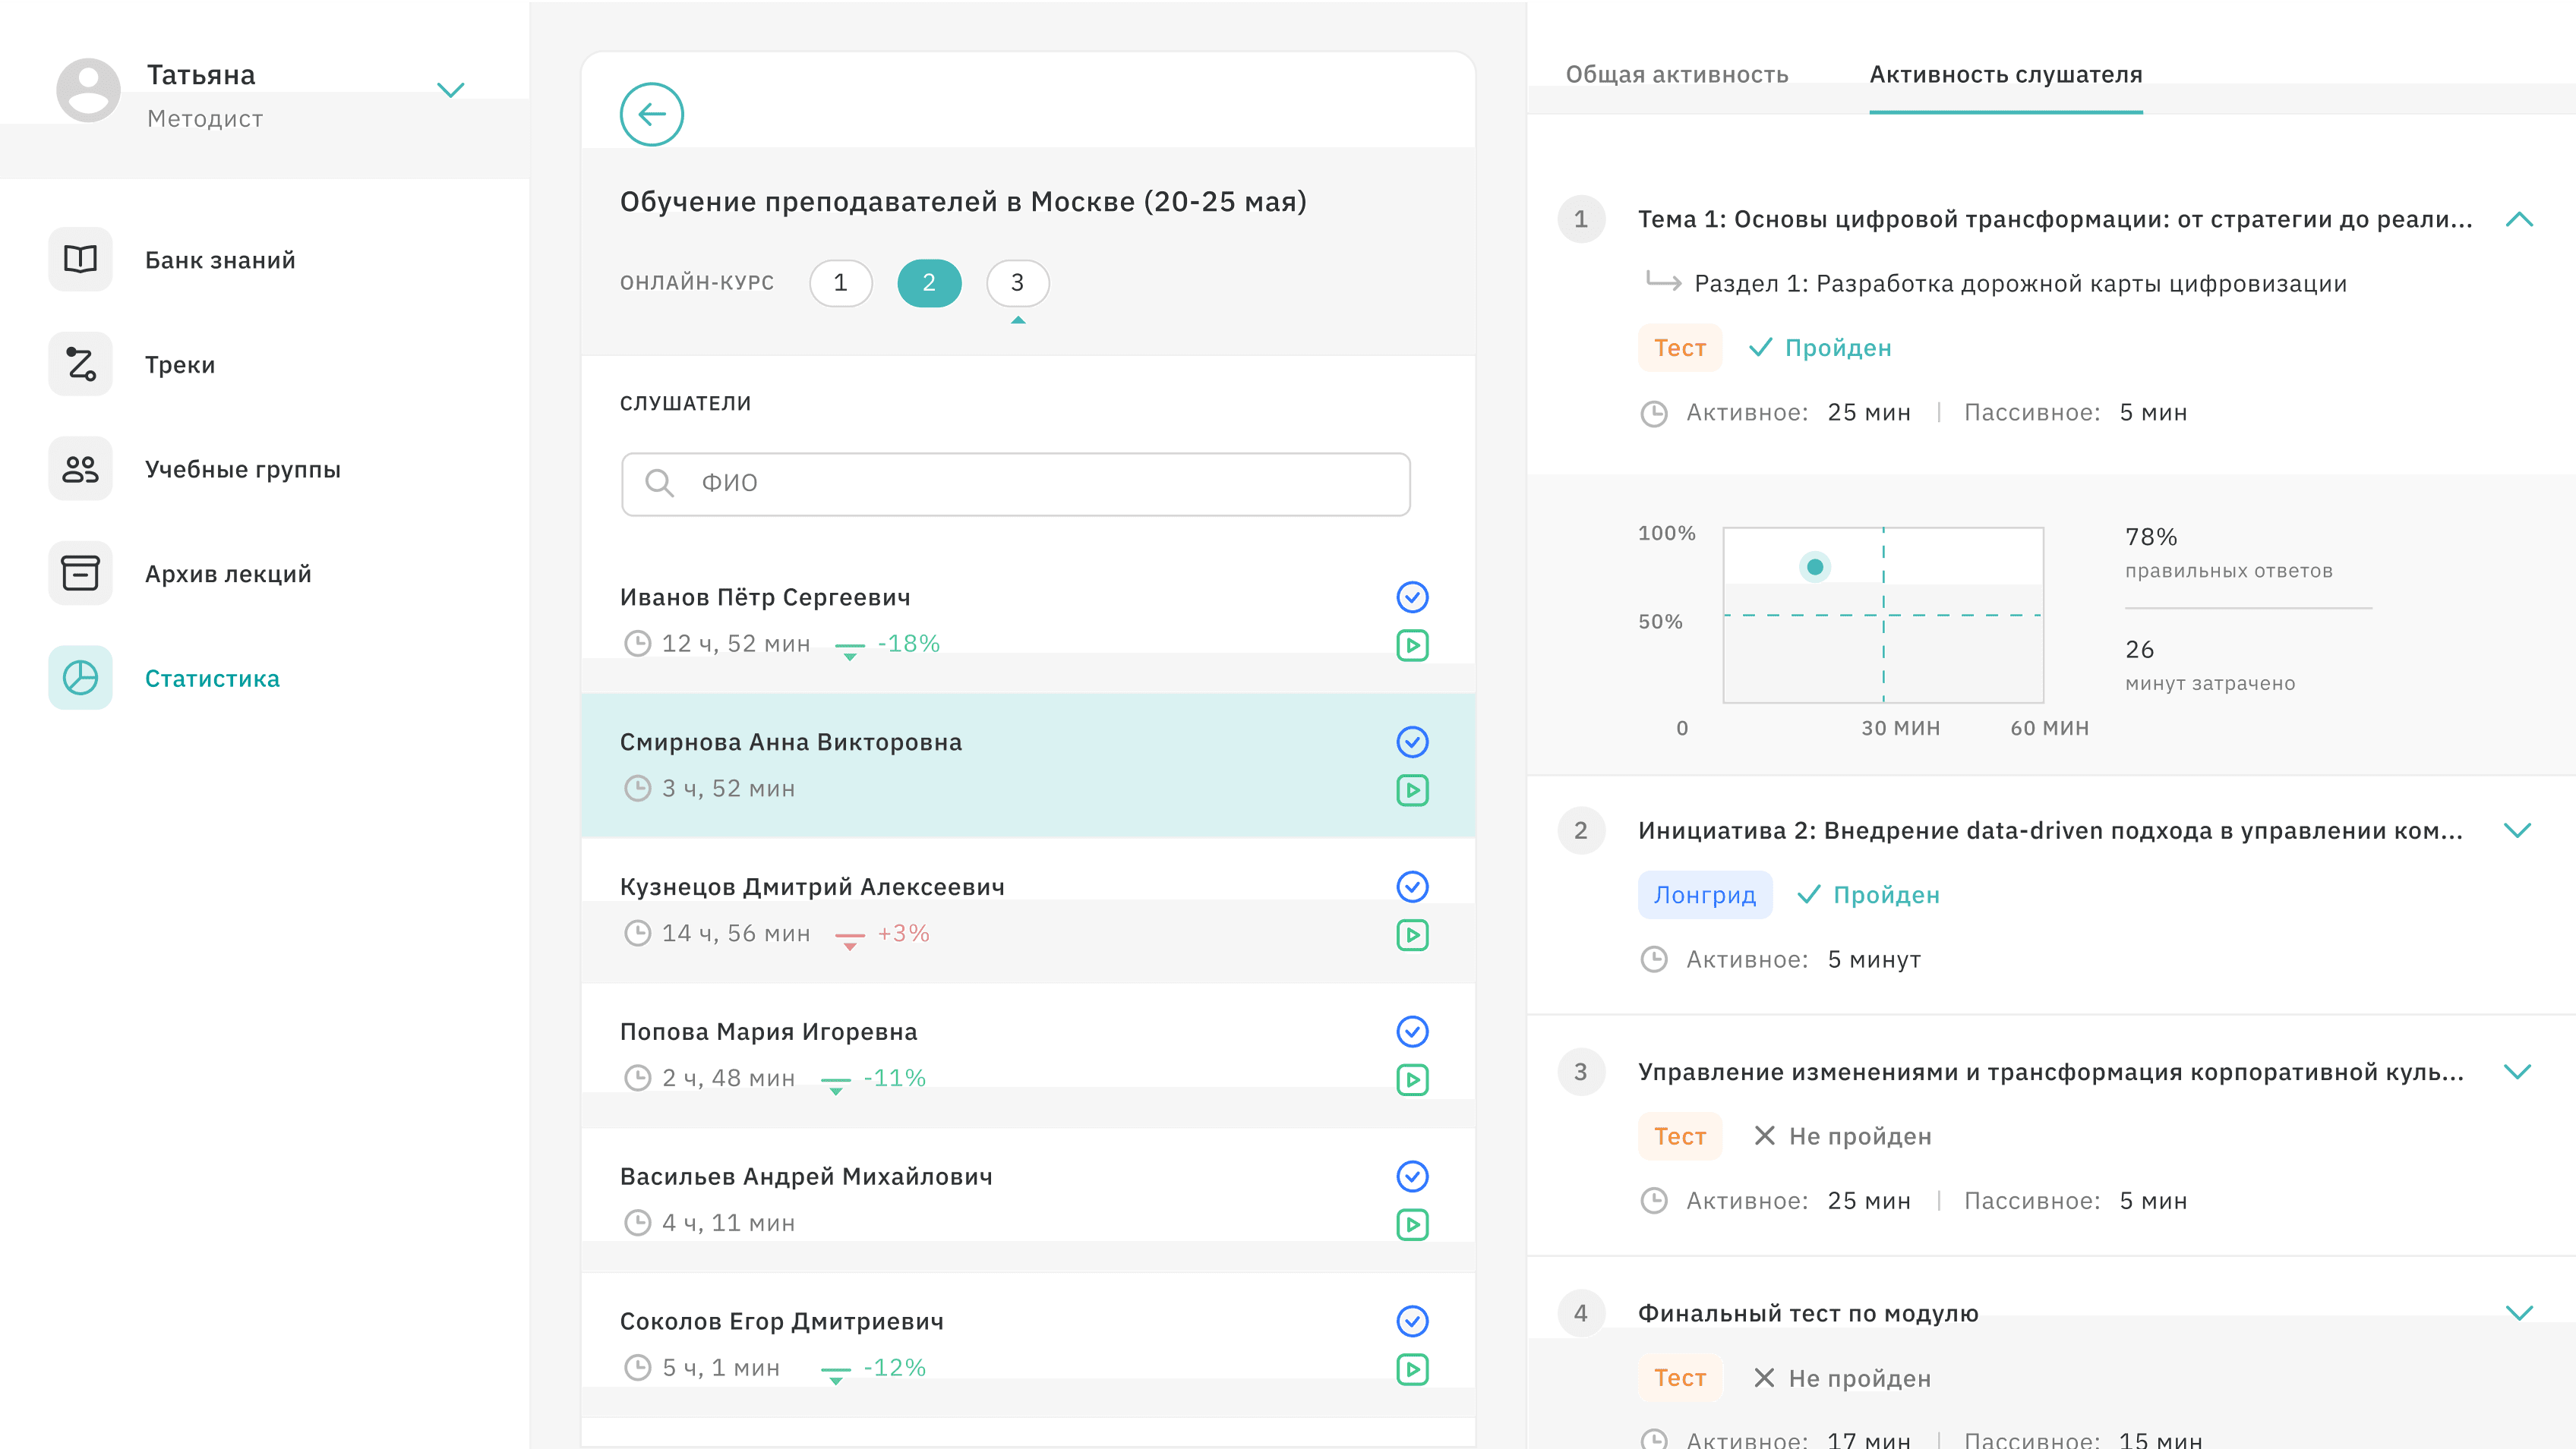Click the data point on results chart
The width and height of the screenshot is (2576, 1449).
[1814, 566]
